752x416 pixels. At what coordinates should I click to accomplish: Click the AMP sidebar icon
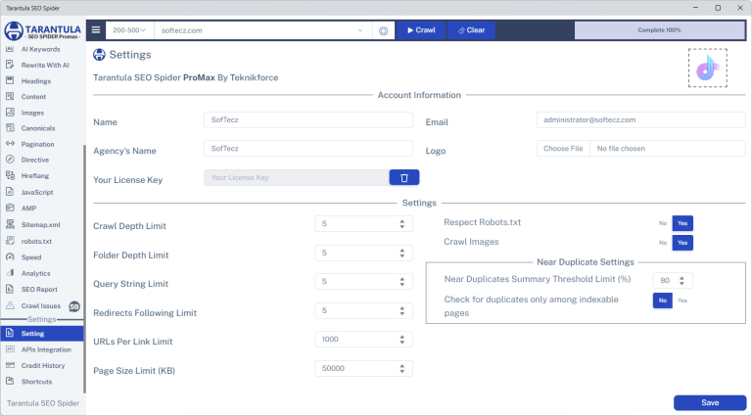(x=10, y=208)
